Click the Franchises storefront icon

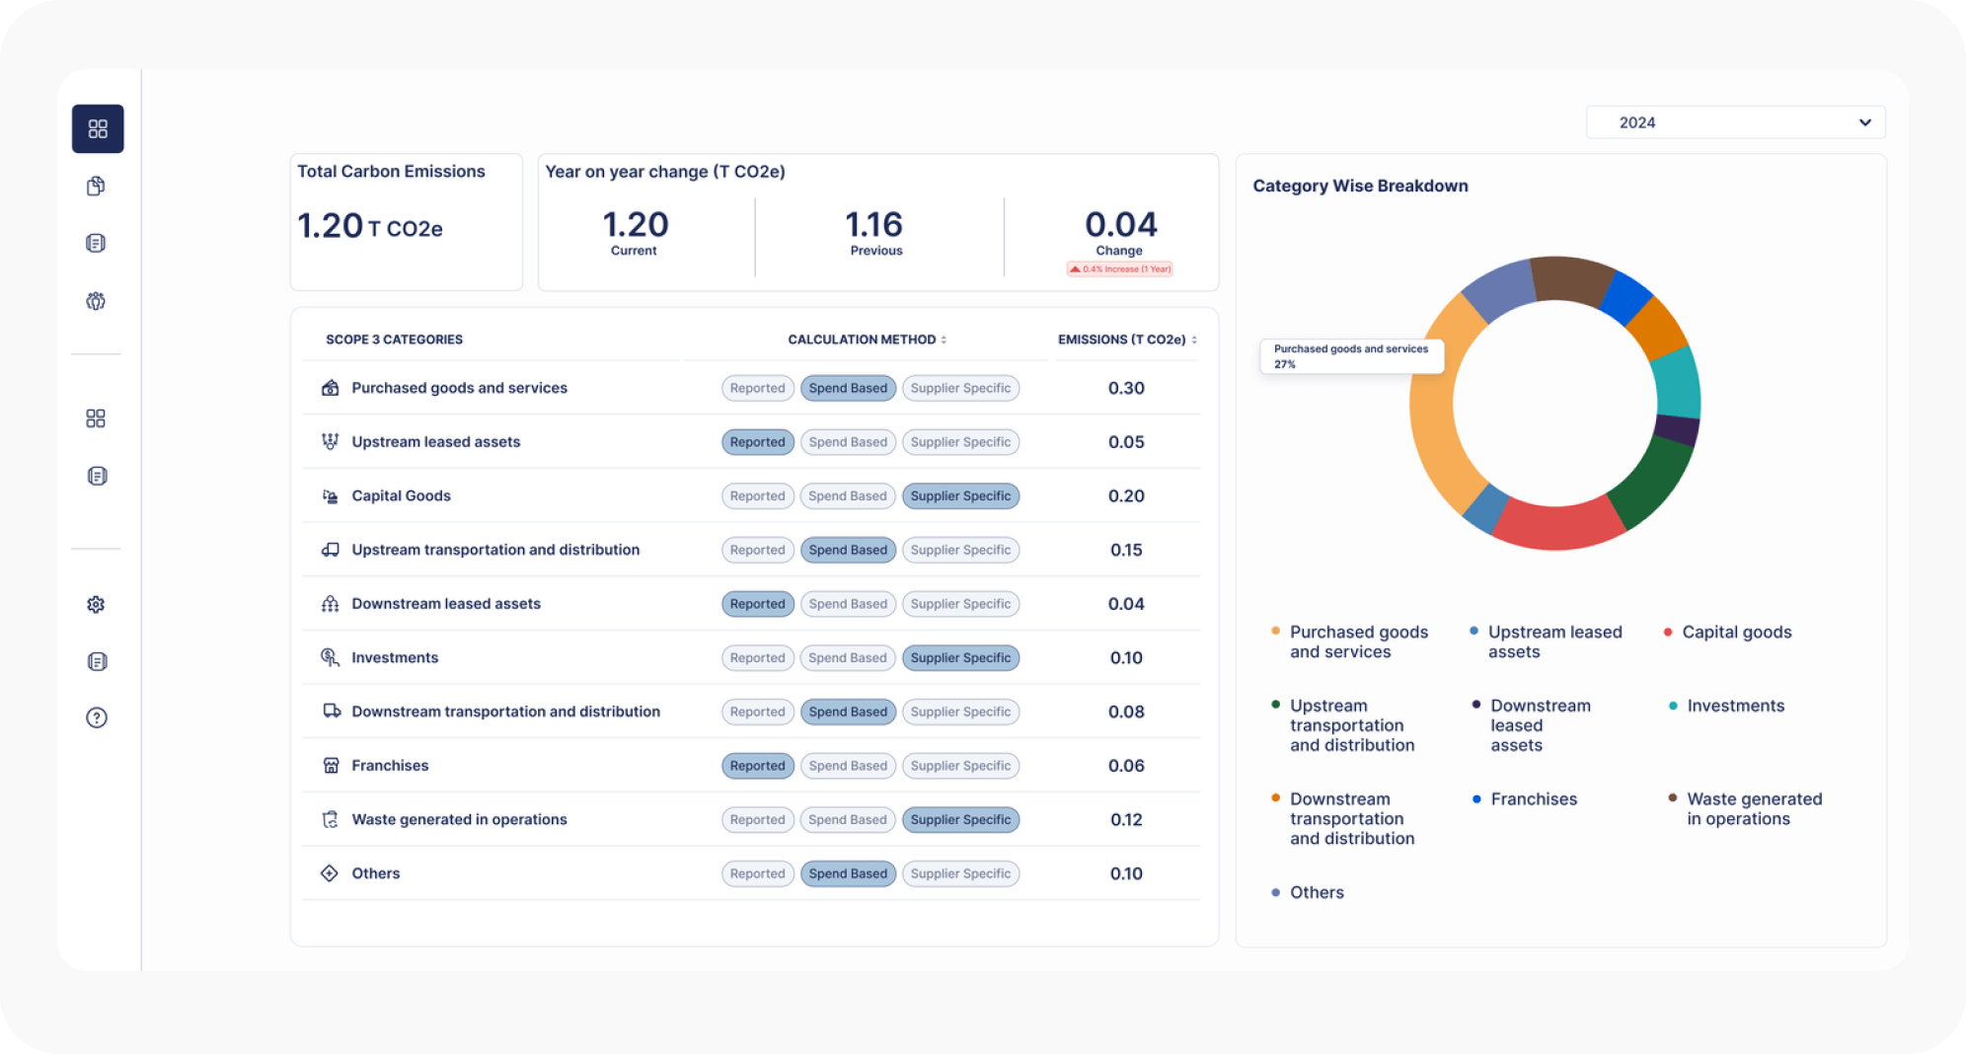click(331, 766)
